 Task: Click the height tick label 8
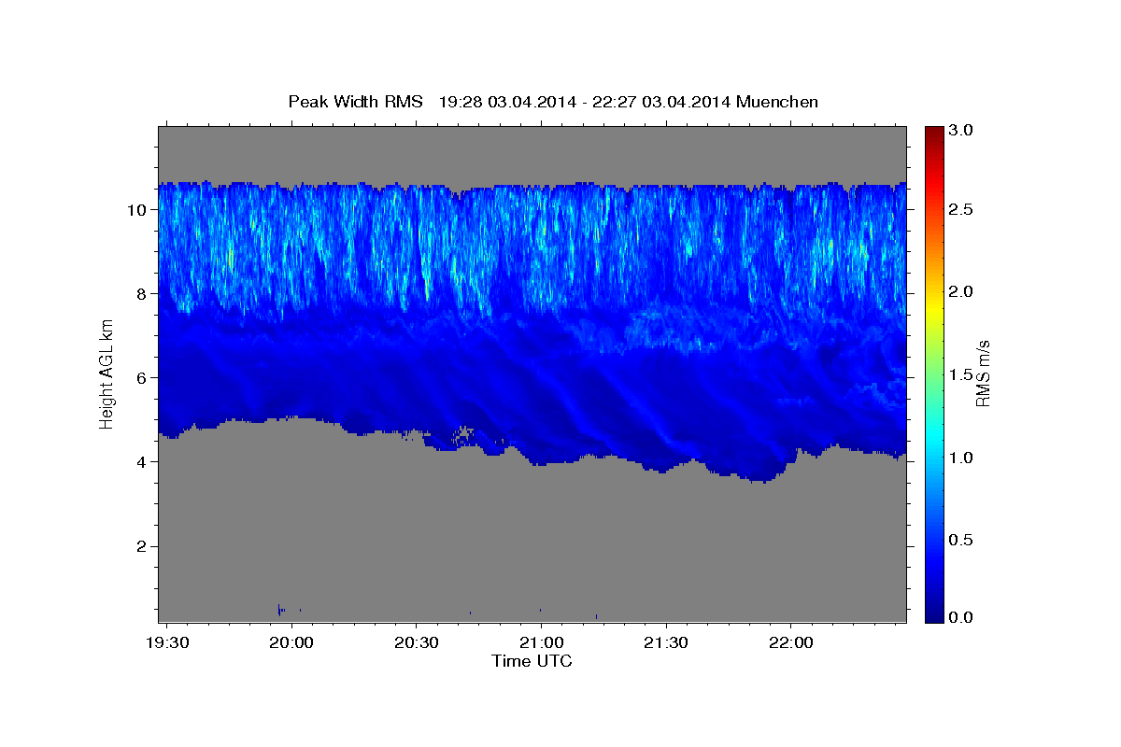pyautogui.click(x=143, y=293)
